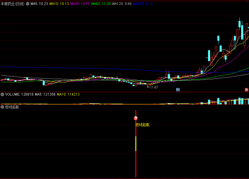Click the red ball signal icon
The width and height of the screenshot is (249, 179).
(x=136, y=118)
